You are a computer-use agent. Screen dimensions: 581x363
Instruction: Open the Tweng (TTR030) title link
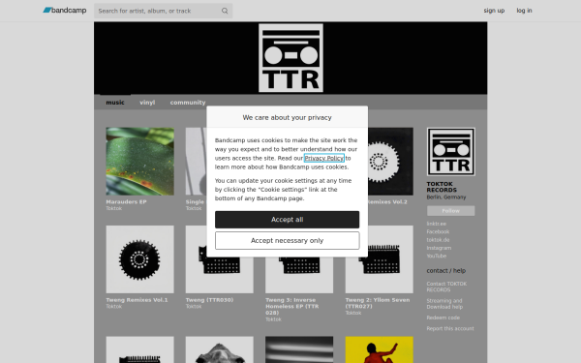(209, 300)
